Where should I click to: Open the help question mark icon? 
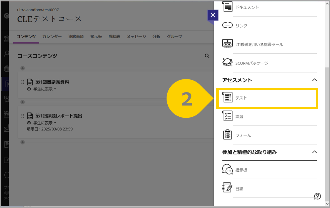coord(317,196)
